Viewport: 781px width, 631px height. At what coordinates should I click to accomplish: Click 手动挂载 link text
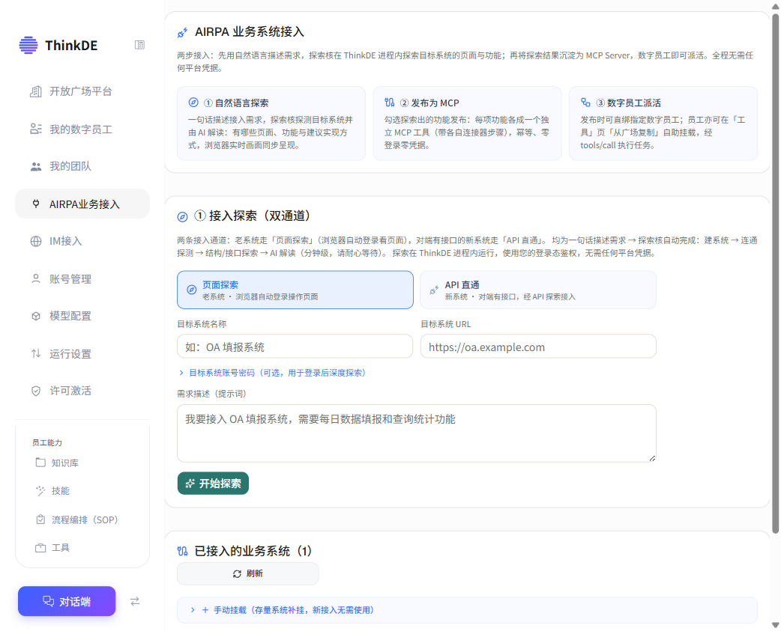pos(294,609)
